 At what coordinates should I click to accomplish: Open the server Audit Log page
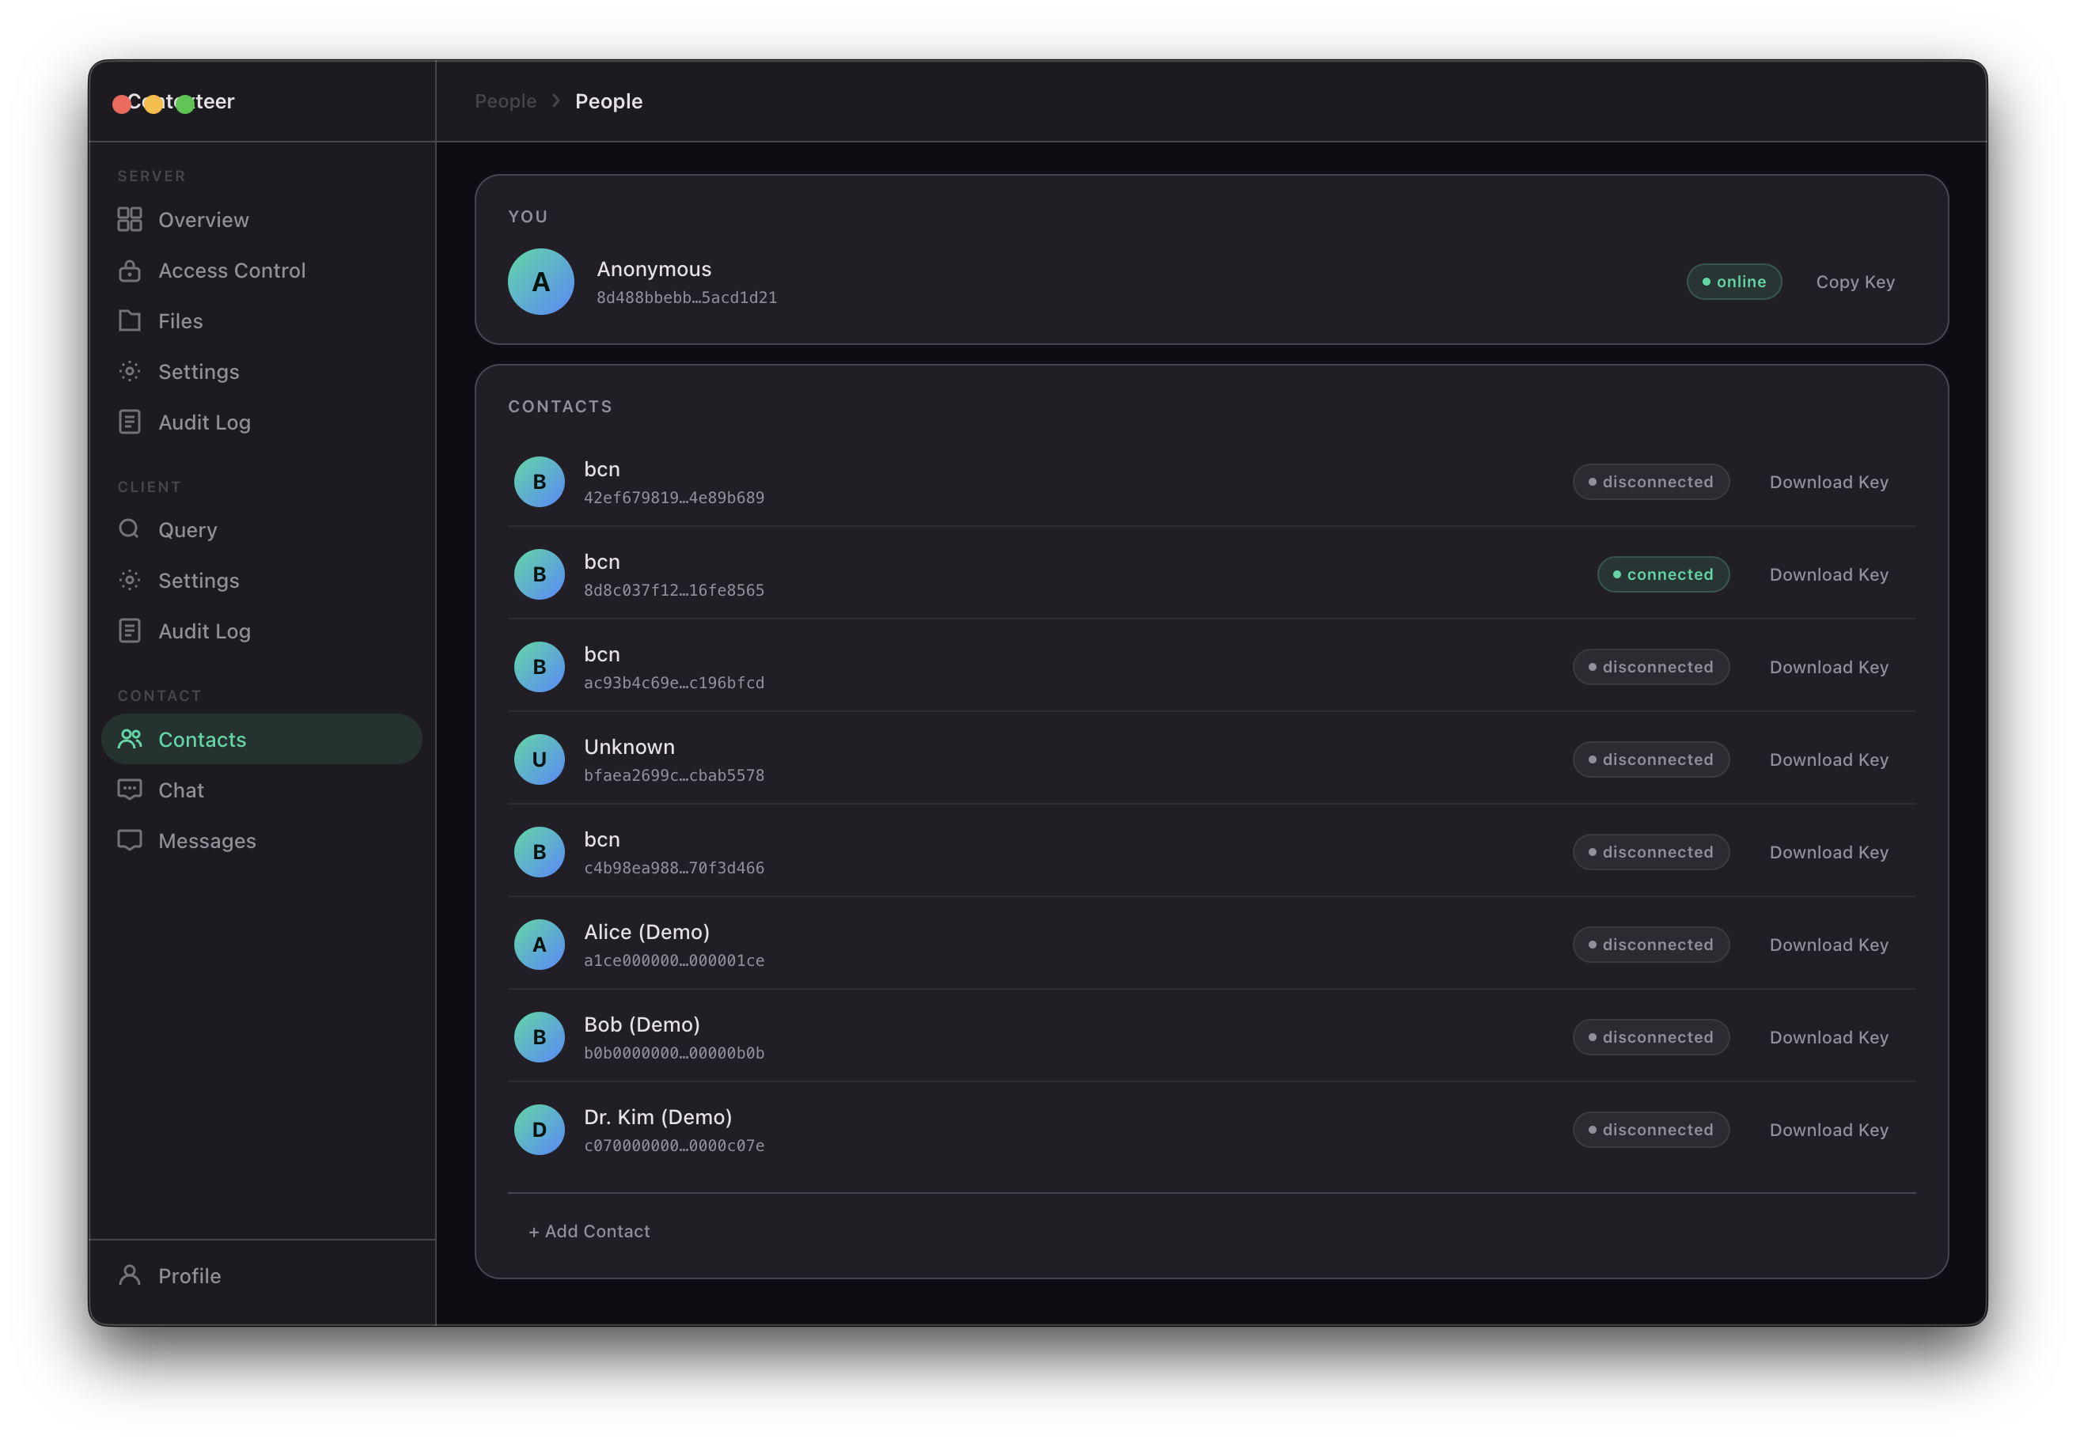coord(204,422)
